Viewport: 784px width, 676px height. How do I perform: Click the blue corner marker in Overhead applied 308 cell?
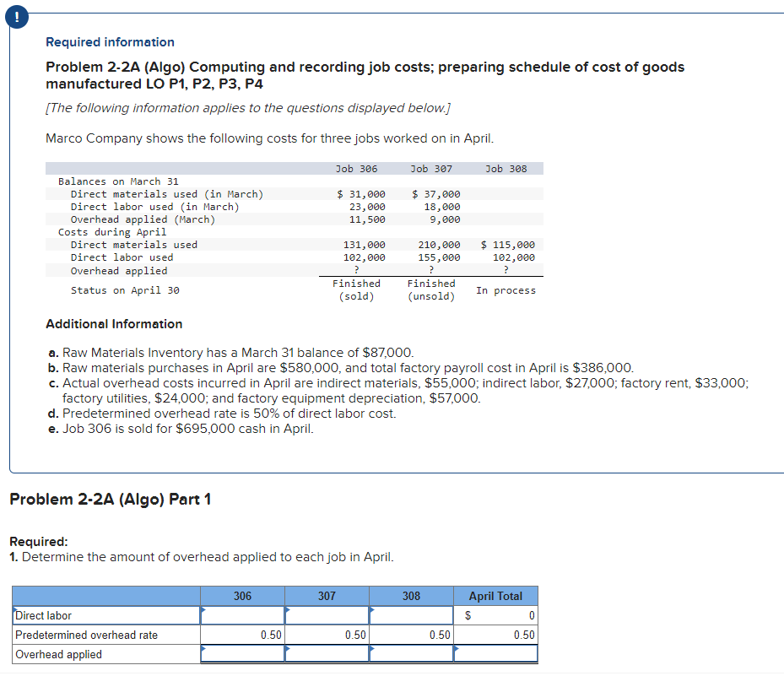point(371,650)
